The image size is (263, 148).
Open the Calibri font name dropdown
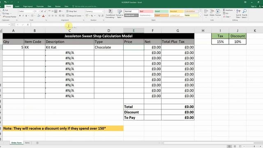coord(33,11)
